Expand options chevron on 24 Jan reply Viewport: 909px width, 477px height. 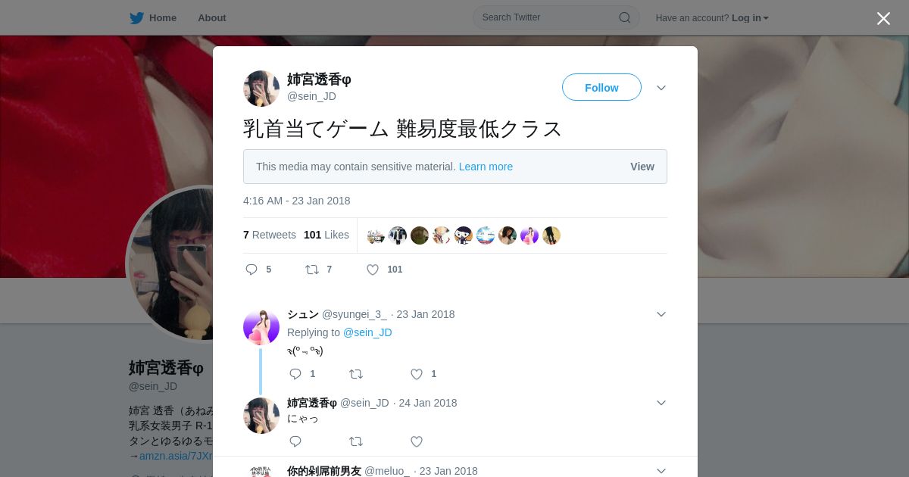pyautogui.click(x=661, y=403)
